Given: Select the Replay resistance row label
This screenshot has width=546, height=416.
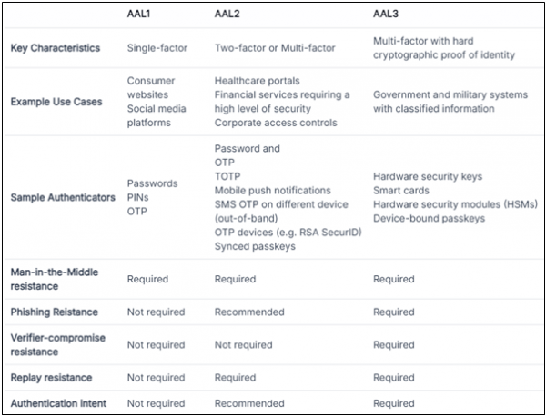Looking at the screenshot, I should click(51, 378).
